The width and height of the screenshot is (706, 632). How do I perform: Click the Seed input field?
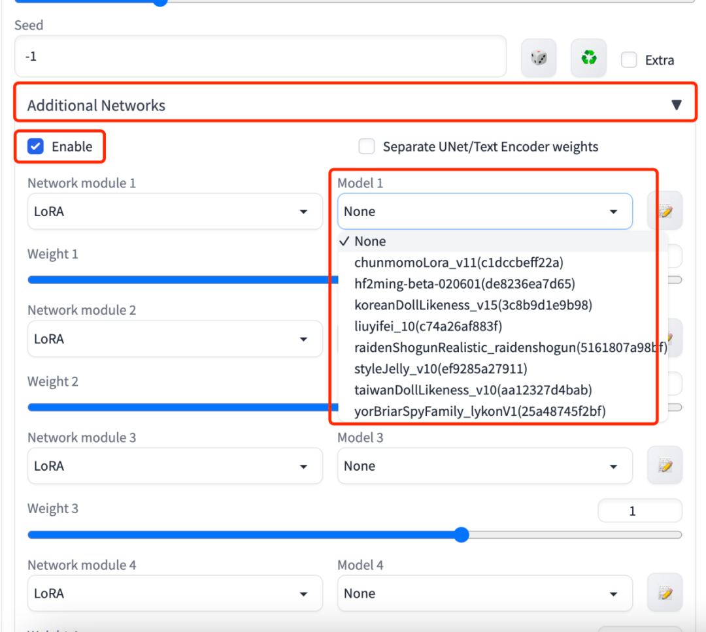[x=260, y=56]
